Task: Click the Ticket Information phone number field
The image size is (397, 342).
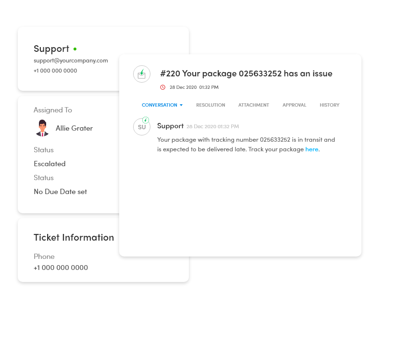Action: click(61, 268)
